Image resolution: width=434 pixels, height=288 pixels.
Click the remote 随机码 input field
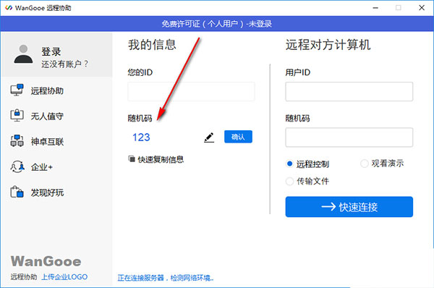click(x=349, y=137)
